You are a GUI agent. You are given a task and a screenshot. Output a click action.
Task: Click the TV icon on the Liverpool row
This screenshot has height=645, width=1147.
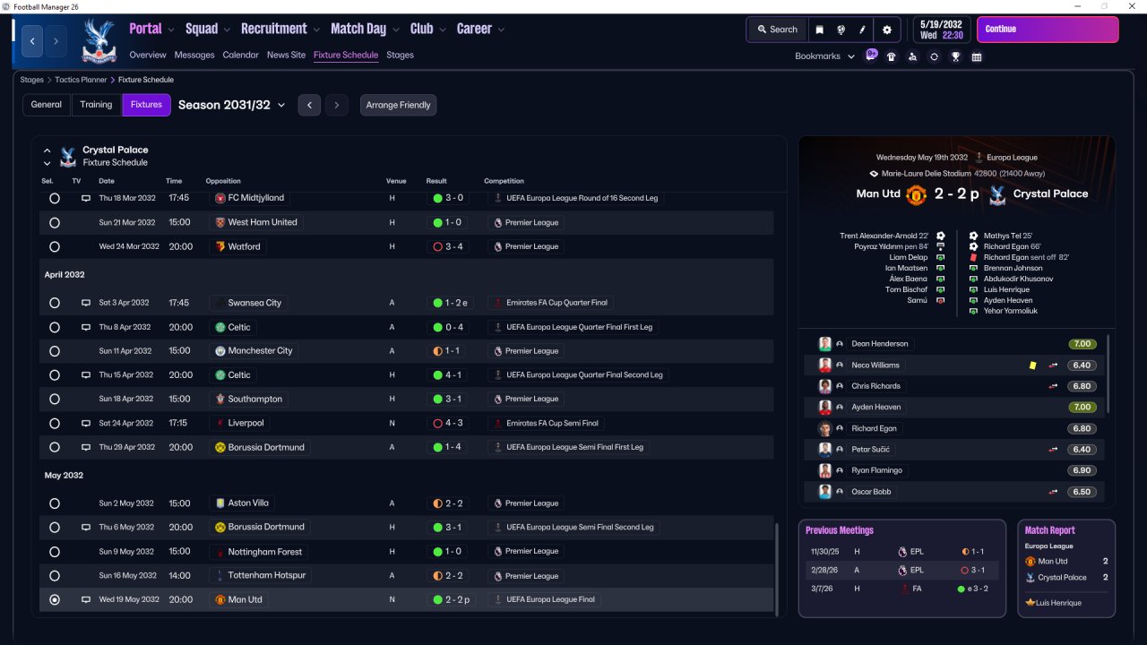click(x=86, y=423)
